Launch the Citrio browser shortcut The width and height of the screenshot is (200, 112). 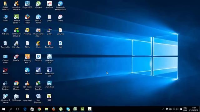point(38,44)
